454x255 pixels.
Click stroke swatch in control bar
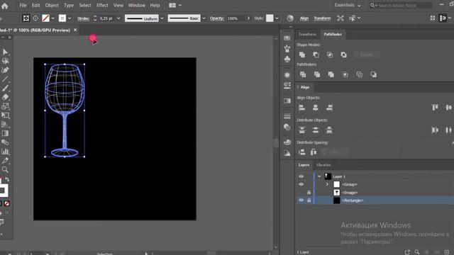click(x=62, y=18)
